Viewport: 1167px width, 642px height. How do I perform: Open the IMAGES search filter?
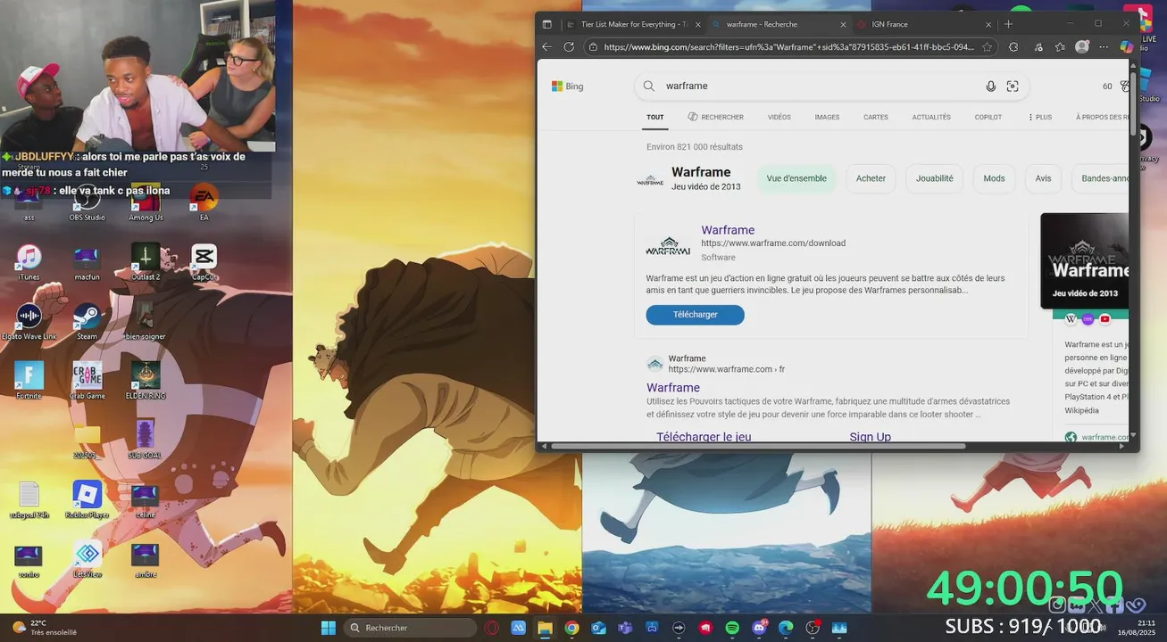pyautogui.click(x=827, y=117)
